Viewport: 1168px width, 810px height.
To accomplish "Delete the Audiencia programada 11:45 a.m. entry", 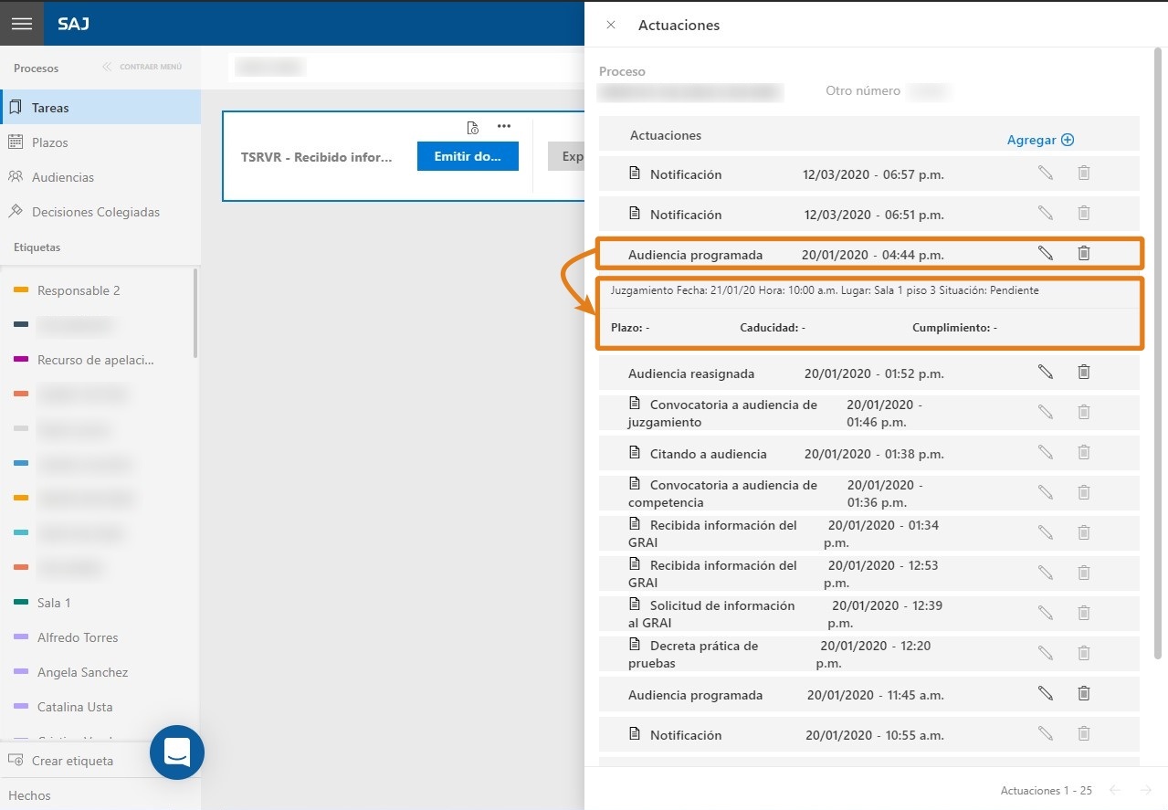I will tap(1084, 693).
